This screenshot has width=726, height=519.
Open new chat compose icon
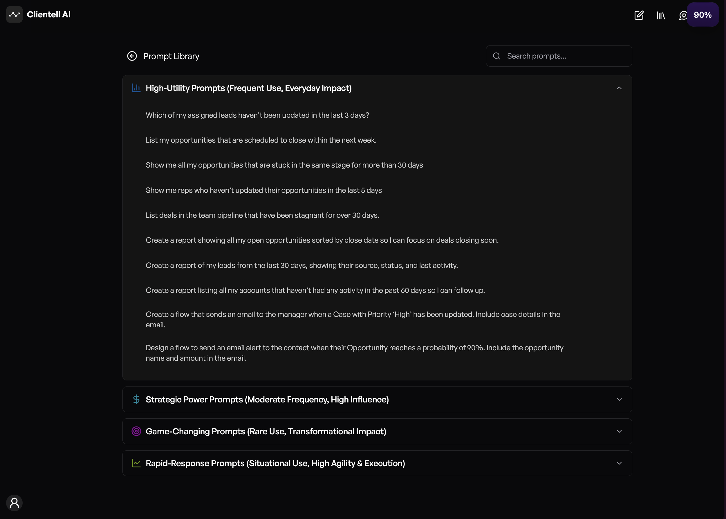[639, 15]
